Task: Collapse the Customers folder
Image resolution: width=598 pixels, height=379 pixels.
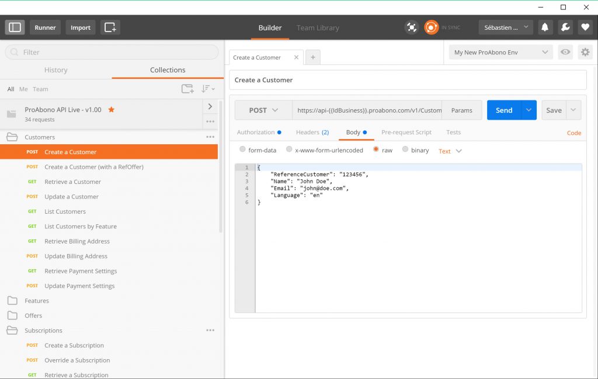Action: coord(12,137)
